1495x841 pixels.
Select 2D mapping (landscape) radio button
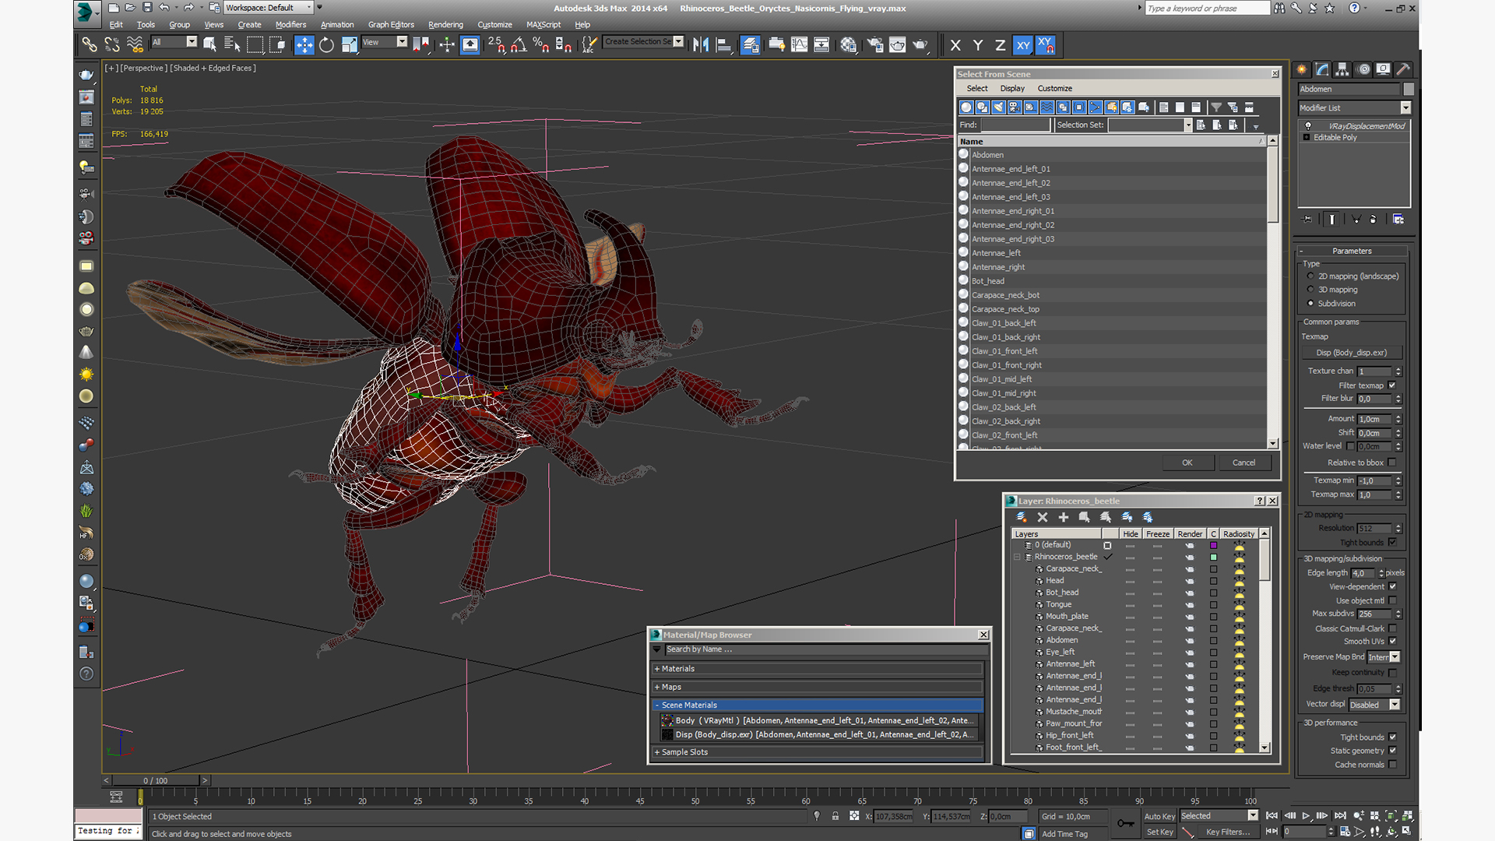pyautogui.click(x=1310, y=276)
